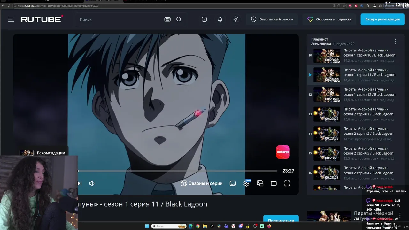Click the magnifier search icon
Image resolution: width=409 pixels, height=230 pixels.
(x=179, y=19)
